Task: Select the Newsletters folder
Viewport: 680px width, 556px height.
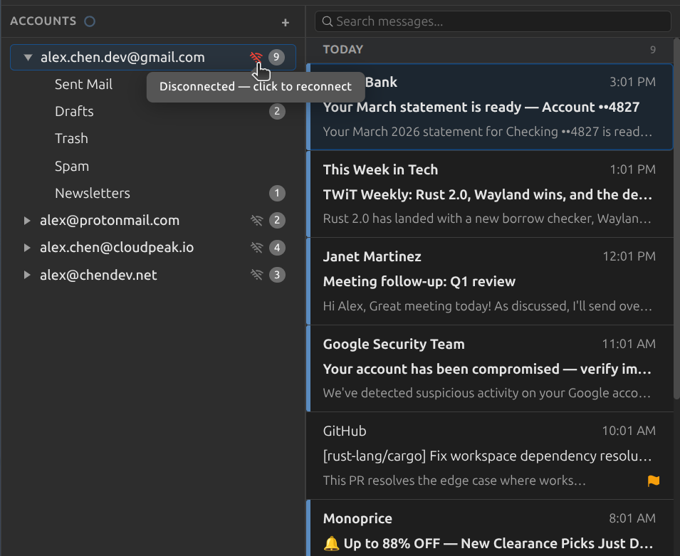Action: click(92, 193)
